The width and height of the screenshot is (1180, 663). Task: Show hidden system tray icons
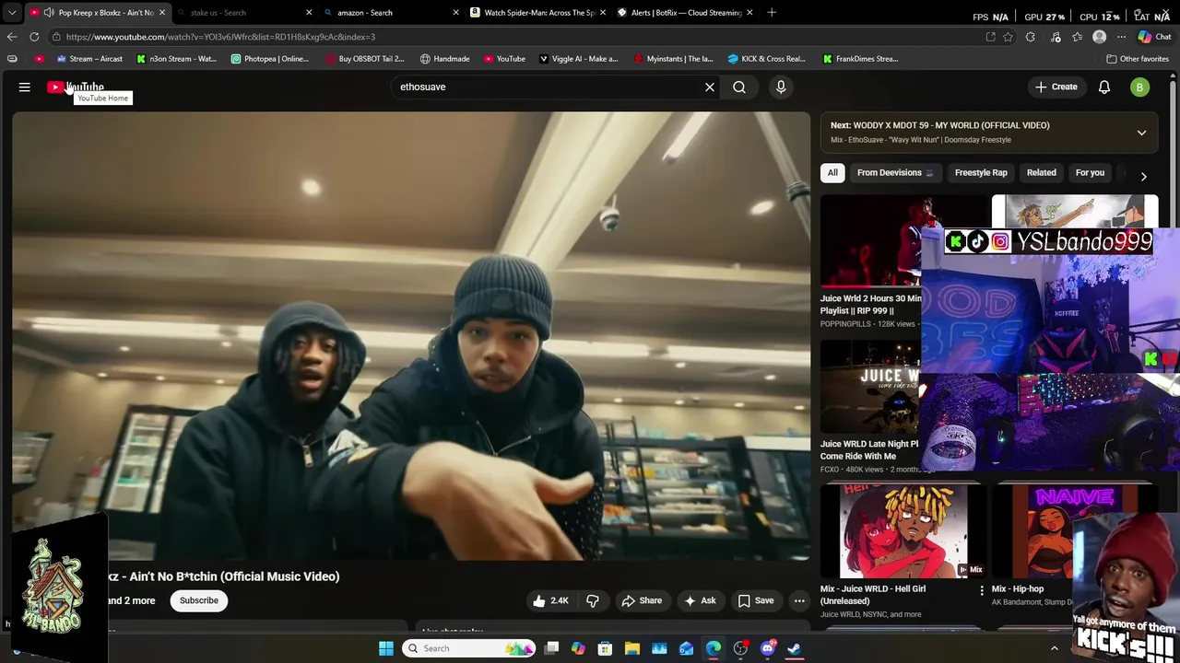click(1055, 648)
